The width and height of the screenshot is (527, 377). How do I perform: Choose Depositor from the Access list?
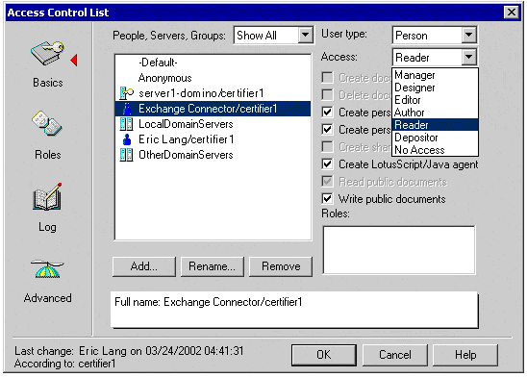point(435,138)
